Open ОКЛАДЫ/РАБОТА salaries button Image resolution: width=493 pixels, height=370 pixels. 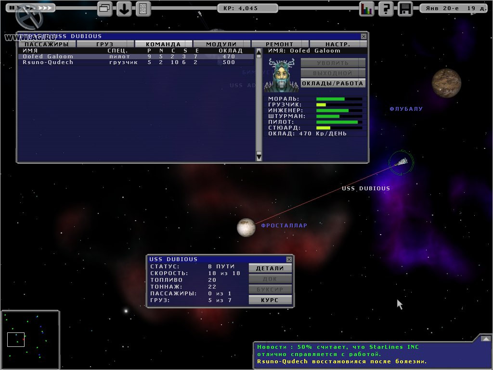(x=333, y=83)
